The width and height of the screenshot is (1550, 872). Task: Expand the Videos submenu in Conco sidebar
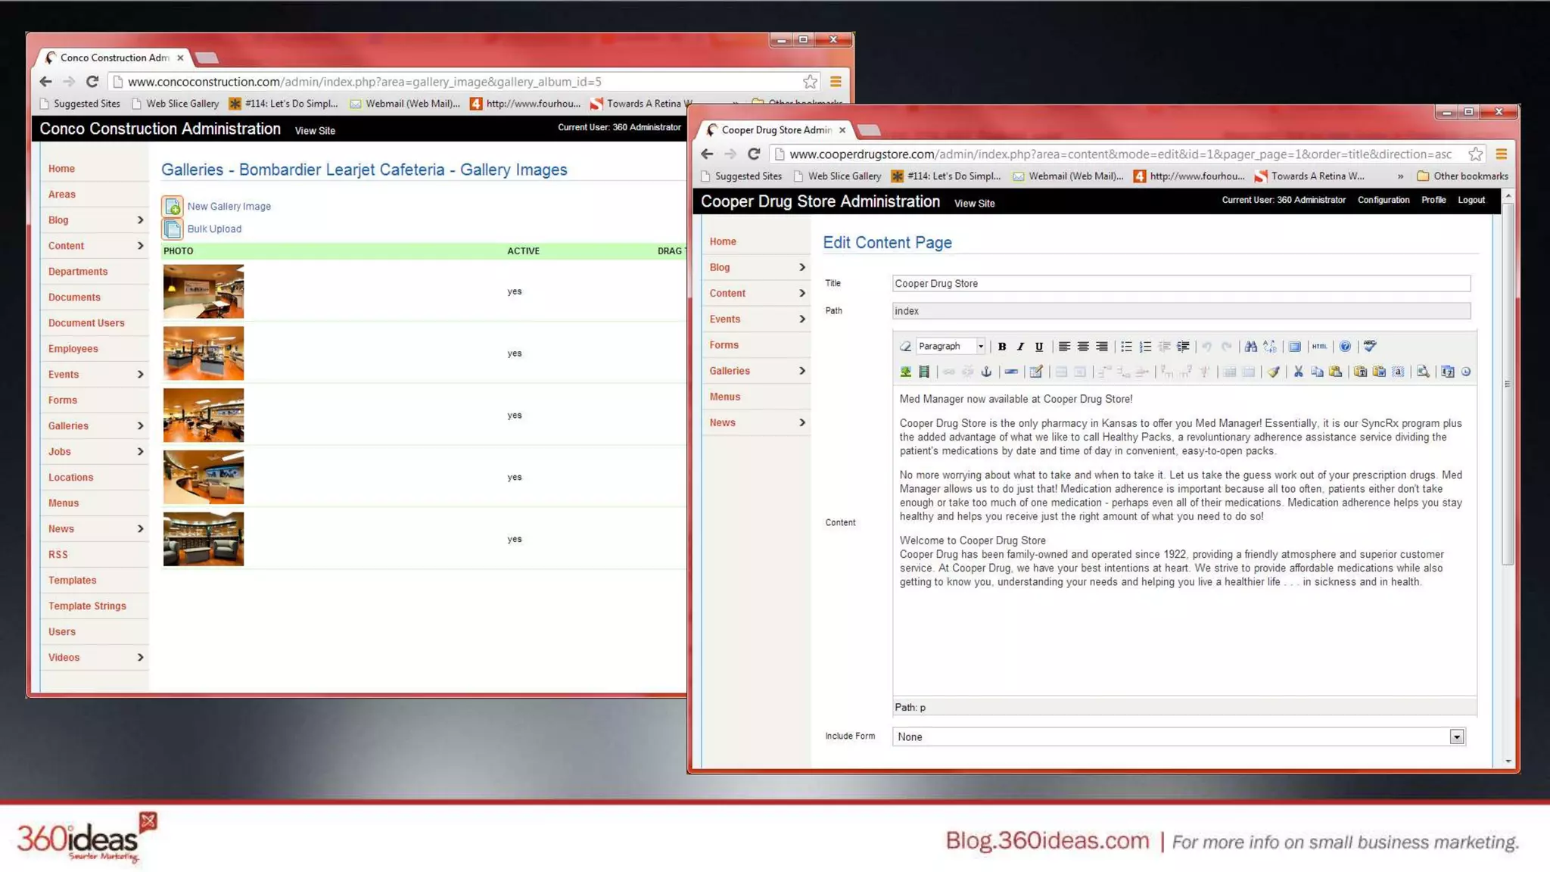(x=140, y=657)
